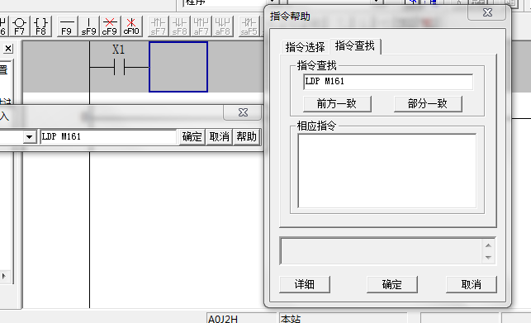
Task: Select the sF8 falling pulse contact tool
Action: pyautogui.click(x=180, y=26)
